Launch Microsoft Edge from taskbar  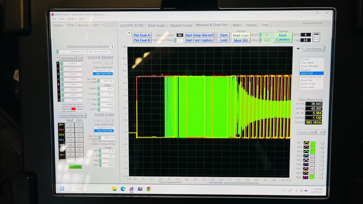123,189
